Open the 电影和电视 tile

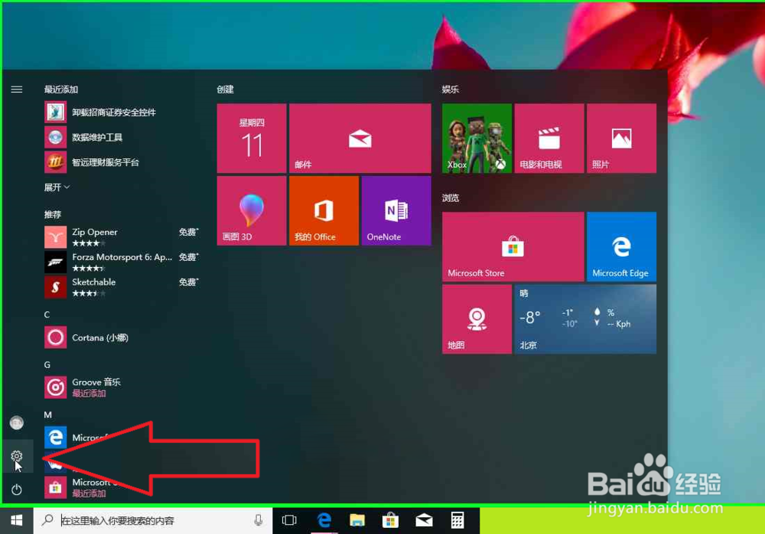coord(548,138)
